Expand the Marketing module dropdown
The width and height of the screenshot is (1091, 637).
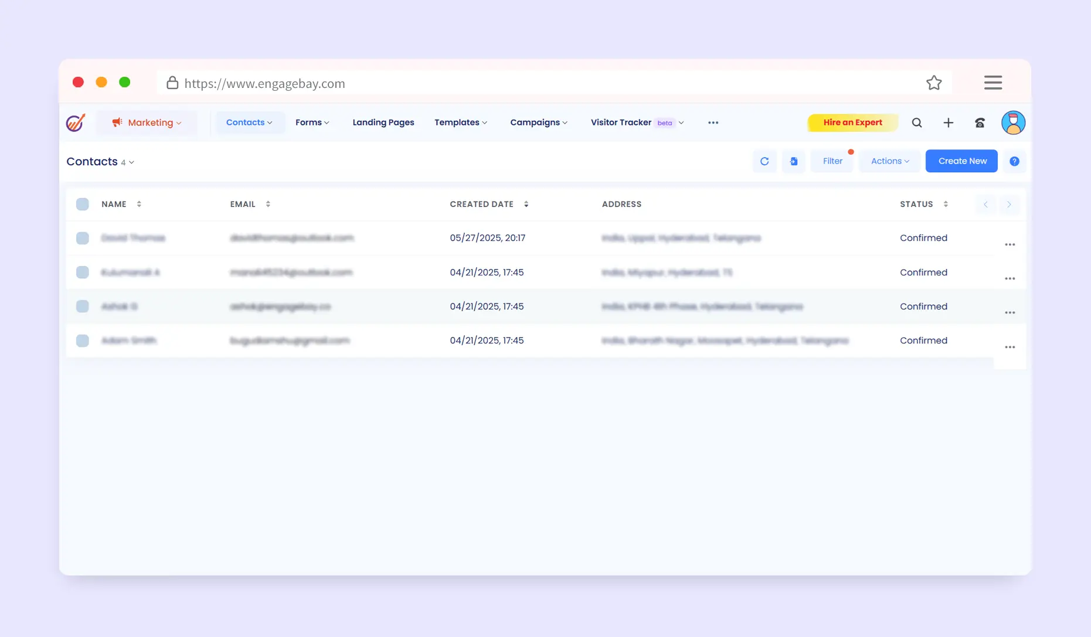(x=147, y=122)
